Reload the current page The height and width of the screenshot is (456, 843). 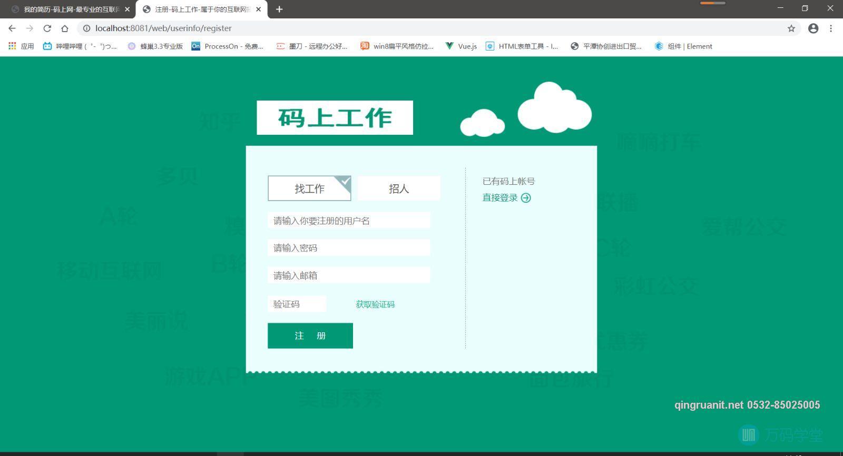tap(47, 28)
